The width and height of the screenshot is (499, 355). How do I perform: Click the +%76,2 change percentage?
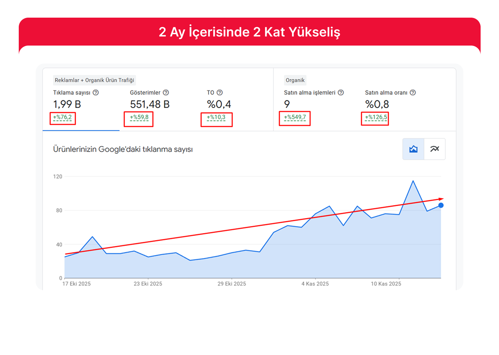[x=63, y=118]
